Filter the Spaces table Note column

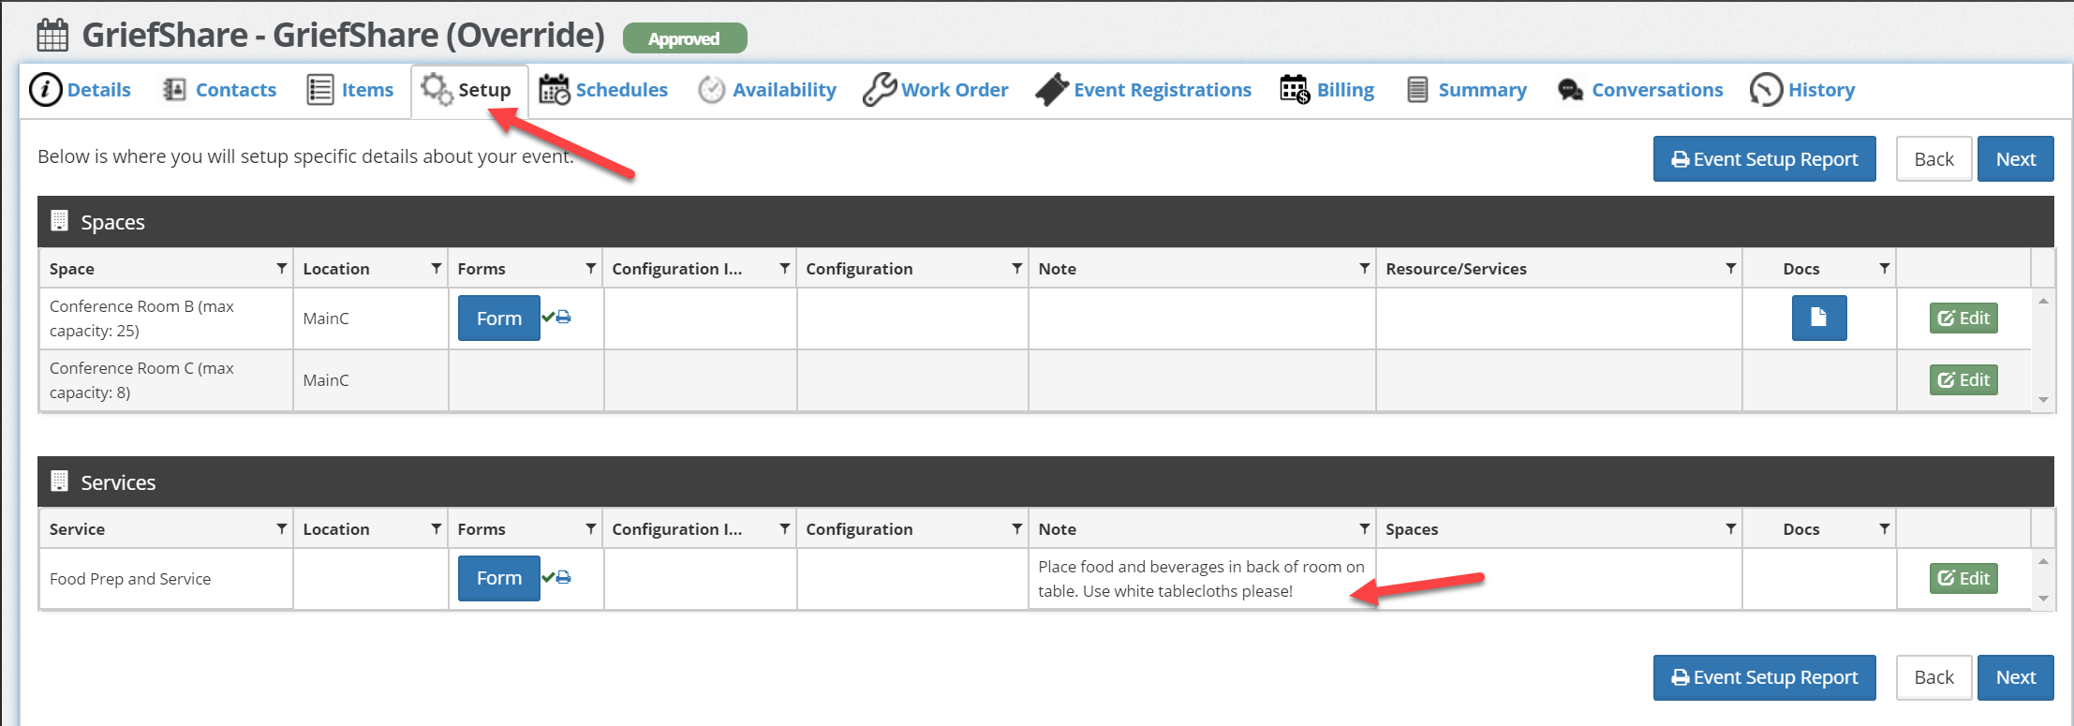click(x=1364, y=269)
